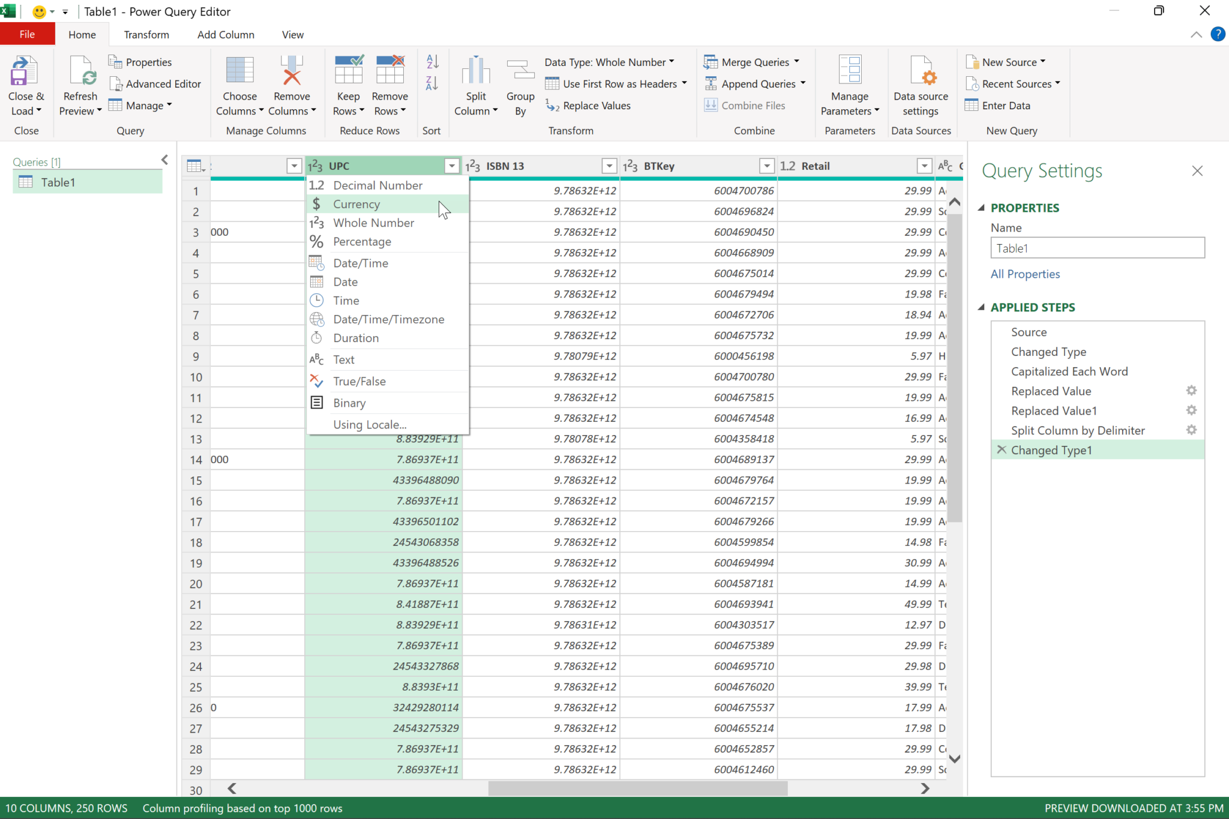This screenshot has width=1229, height=819.
Task: Click the Merge Queries icon
Action: pyautogui.click(x=711, y=61)
